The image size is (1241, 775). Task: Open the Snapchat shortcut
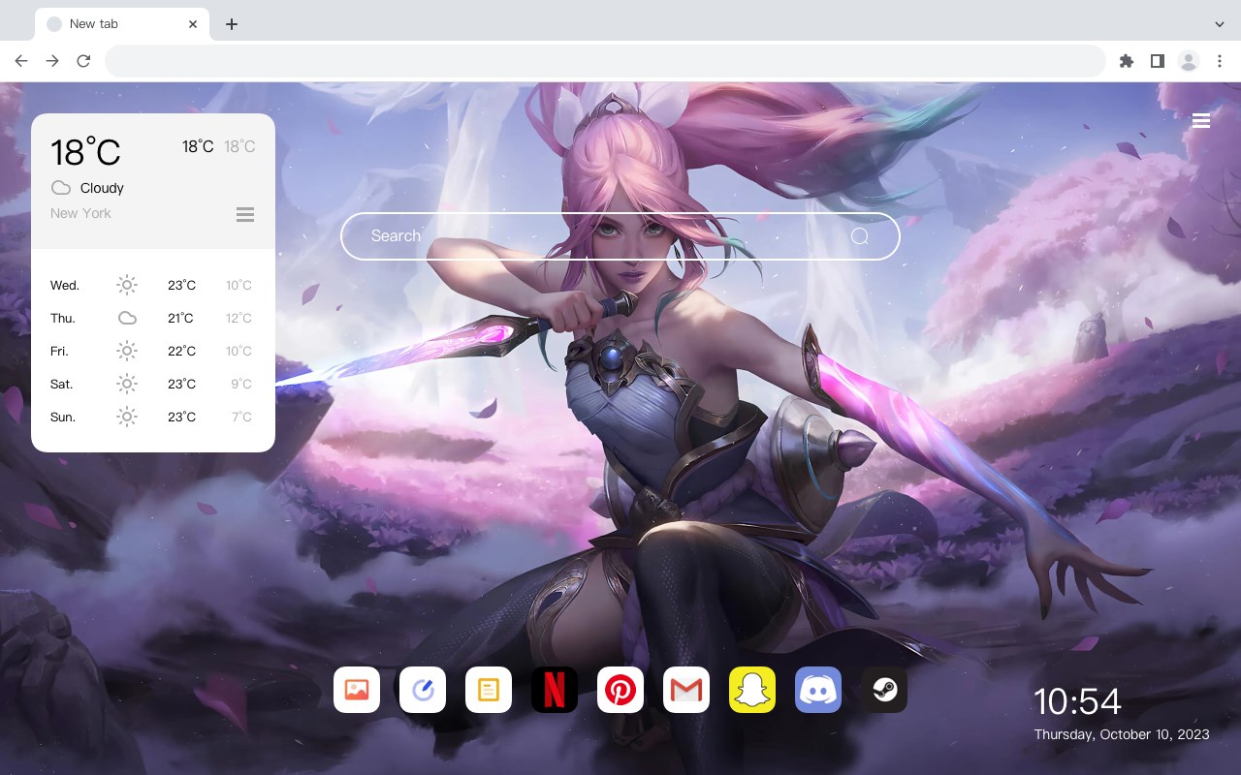pyautogui.click(x=752, y=690)
